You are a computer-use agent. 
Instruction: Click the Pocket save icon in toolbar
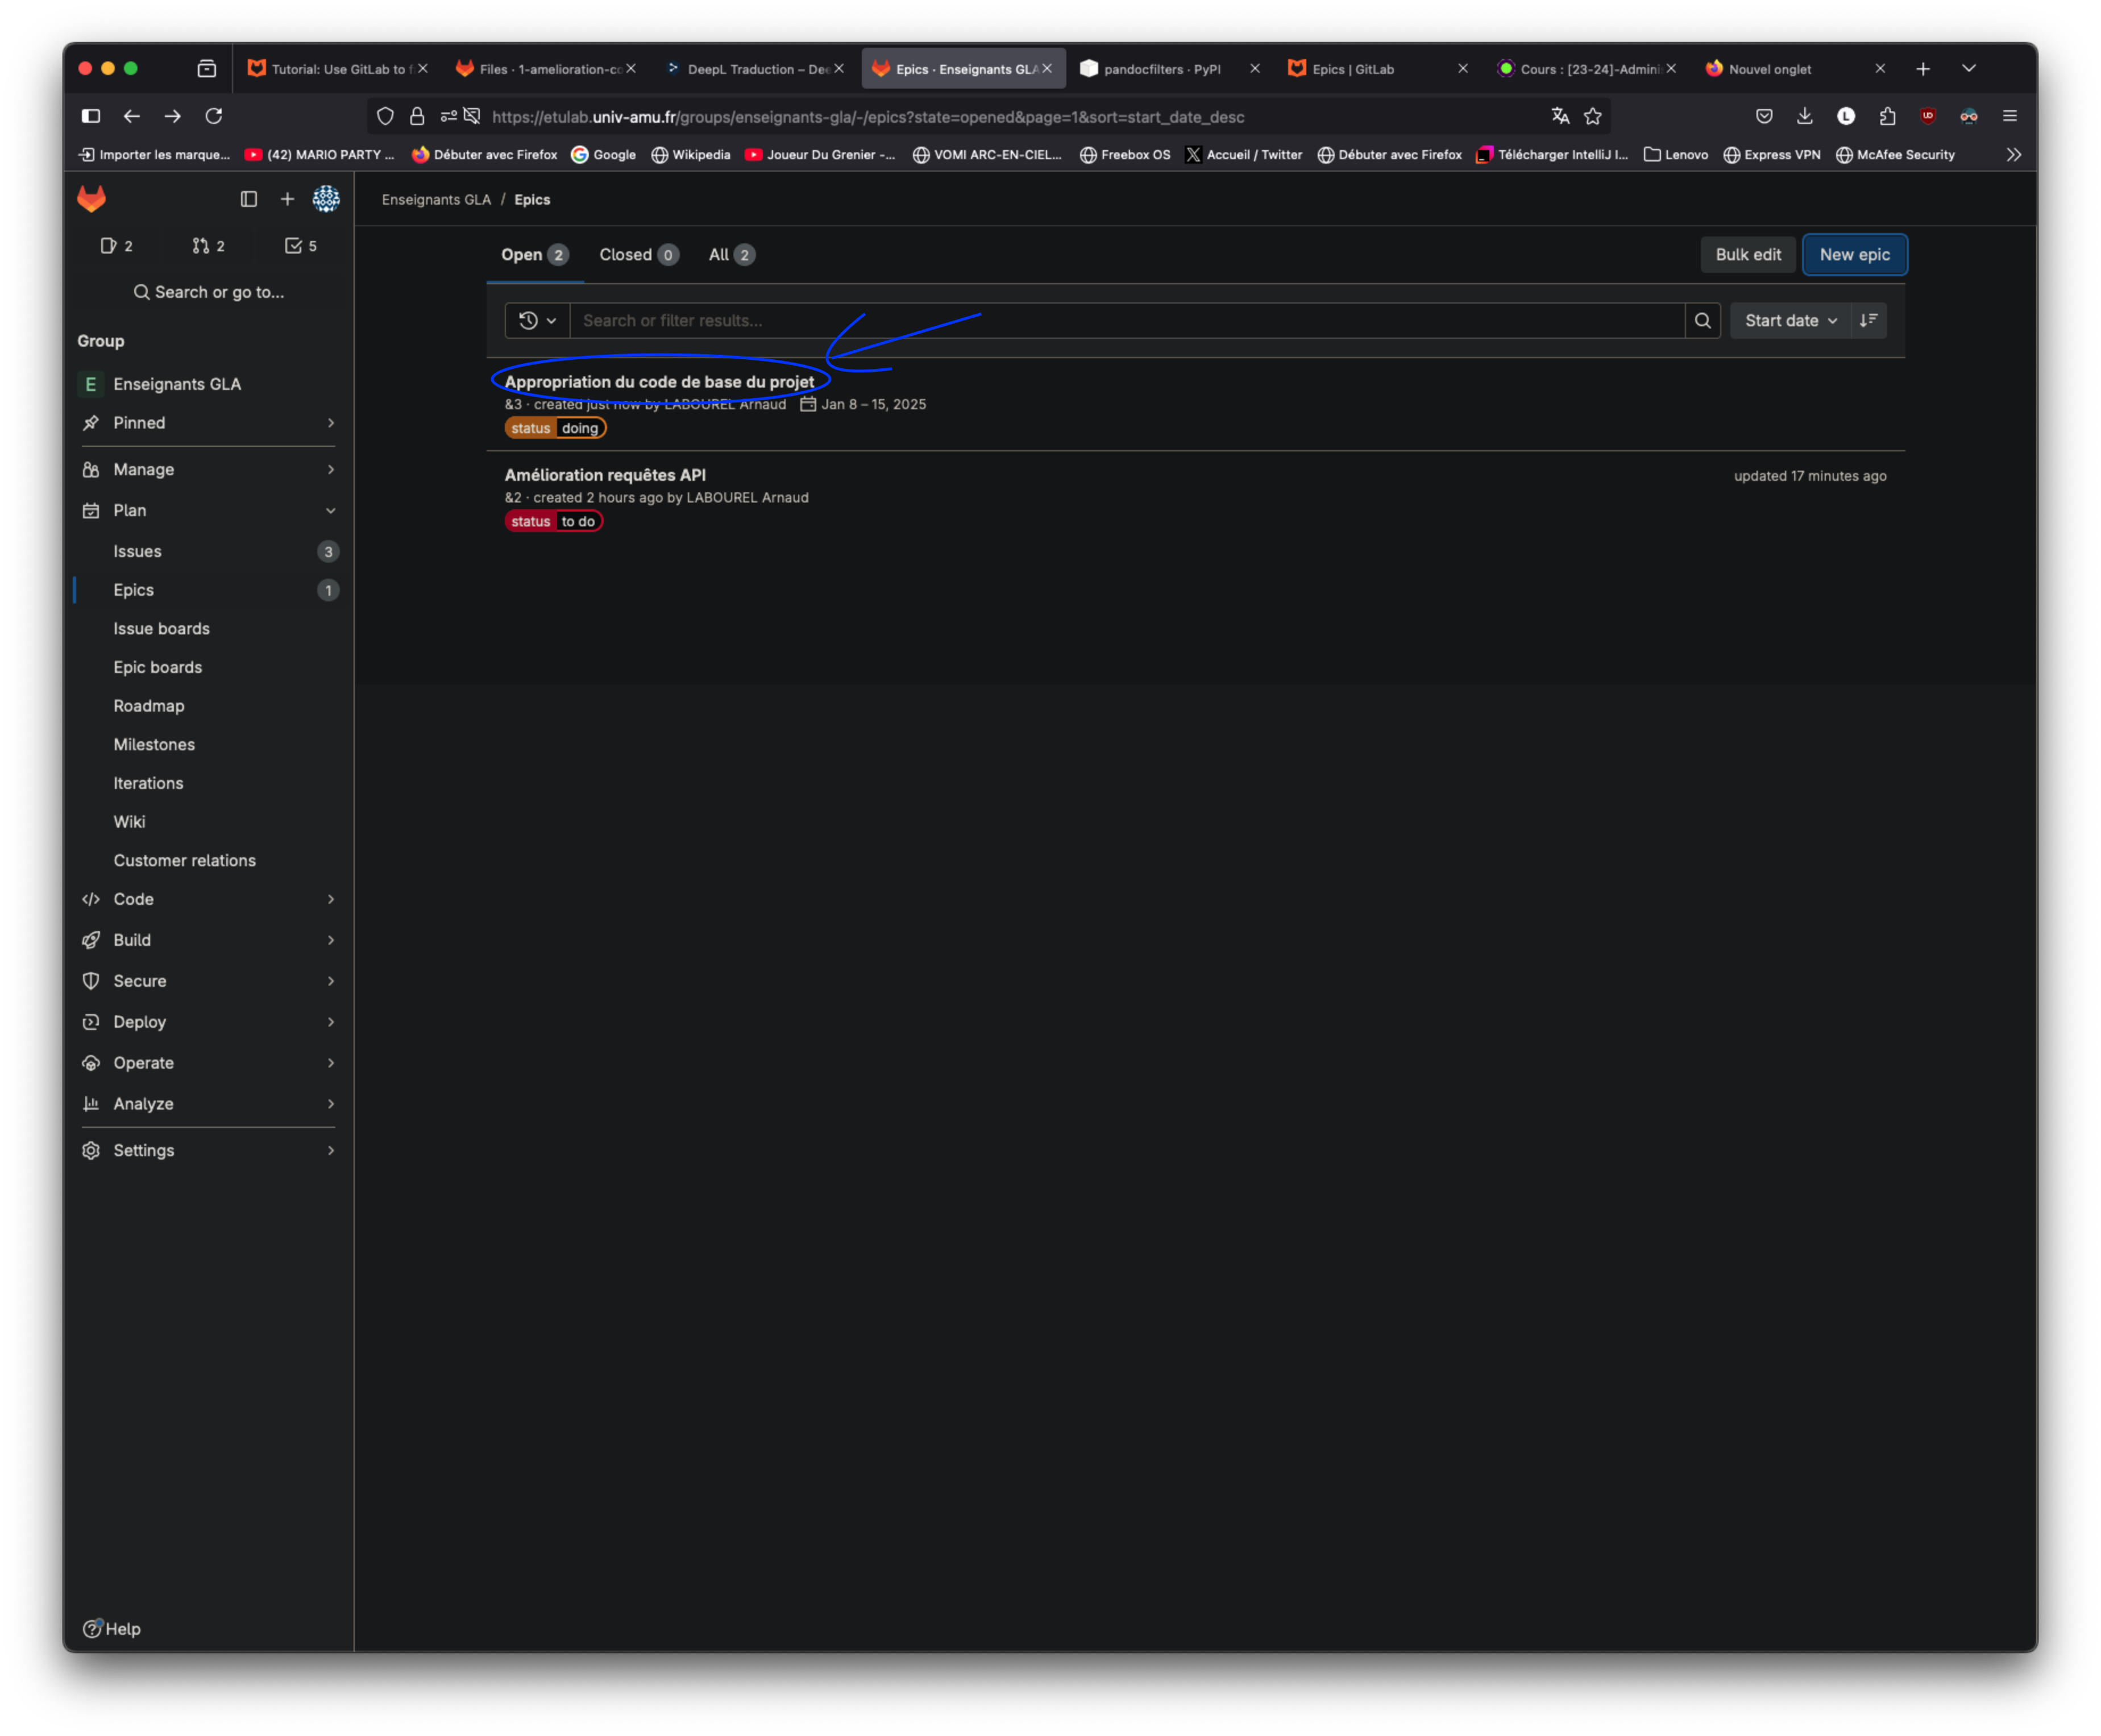(x=1764, y=116)
